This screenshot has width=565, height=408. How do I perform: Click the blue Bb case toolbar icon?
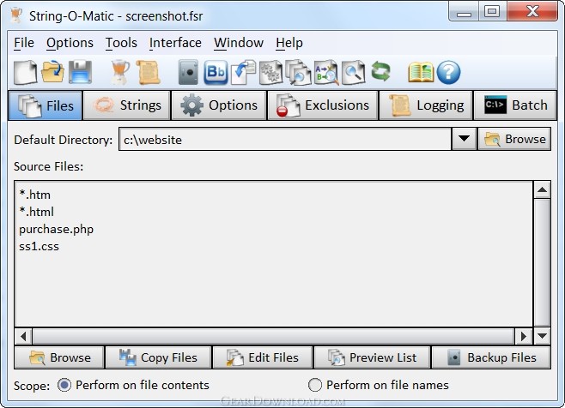(216, 72)
